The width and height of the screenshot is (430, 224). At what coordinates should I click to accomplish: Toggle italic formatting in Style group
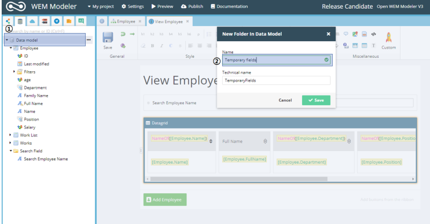(x=161, y=46)
